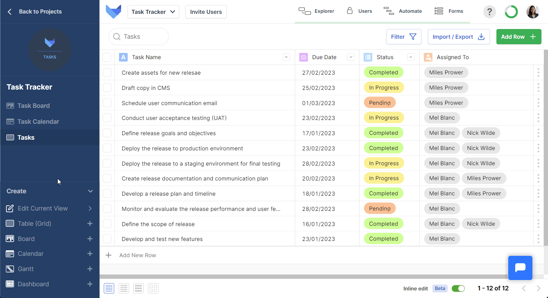
Task: Click Completed status for Develop and test new features
Action: tap(383, 239)
